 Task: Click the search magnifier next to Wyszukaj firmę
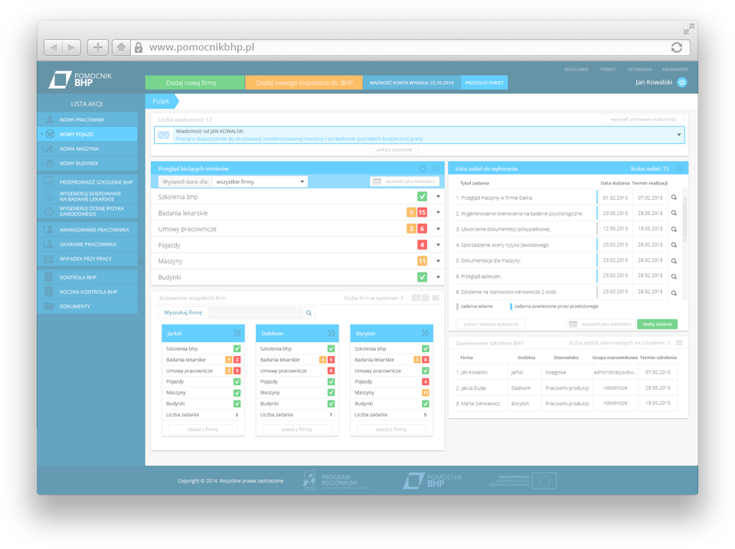pyautogui.click(x=309, y=312)
